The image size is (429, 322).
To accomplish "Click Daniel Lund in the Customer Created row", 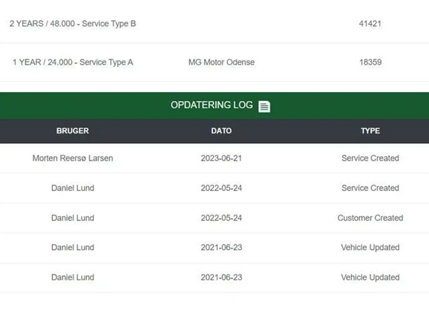I will pyautogui.click(x=73, y=218).
